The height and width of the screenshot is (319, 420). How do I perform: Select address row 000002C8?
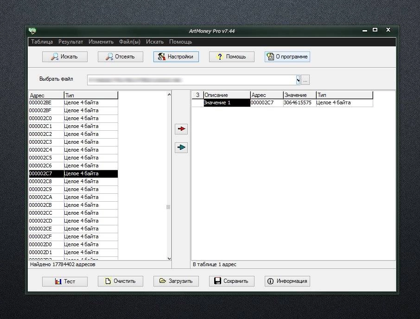[73, 182]
